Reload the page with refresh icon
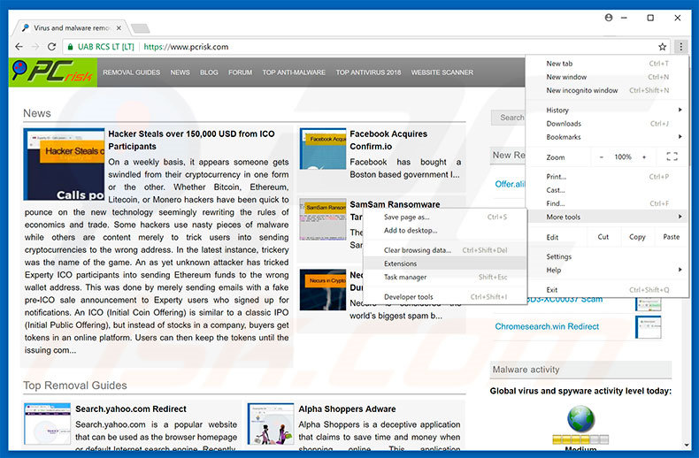699x458 pixels. point(51,46)
